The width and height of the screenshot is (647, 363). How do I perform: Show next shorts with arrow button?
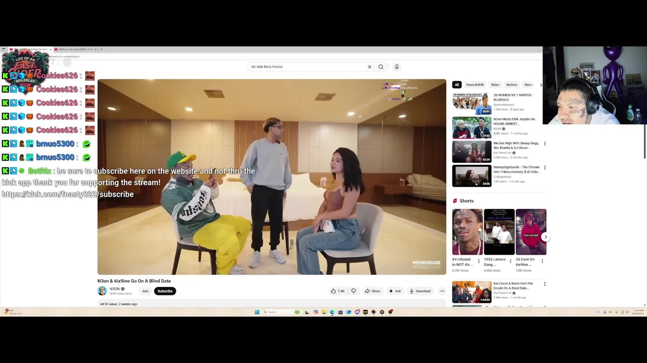[545, 236]
